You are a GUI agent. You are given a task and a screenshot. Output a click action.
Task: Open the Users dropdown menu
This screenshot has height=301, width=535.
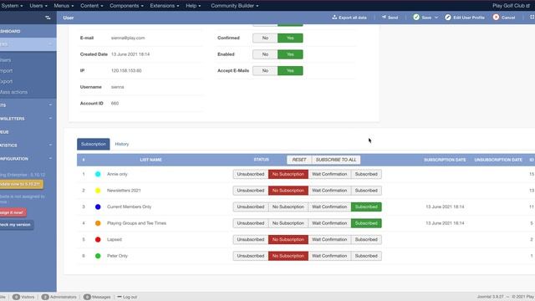tap(38, 6)
